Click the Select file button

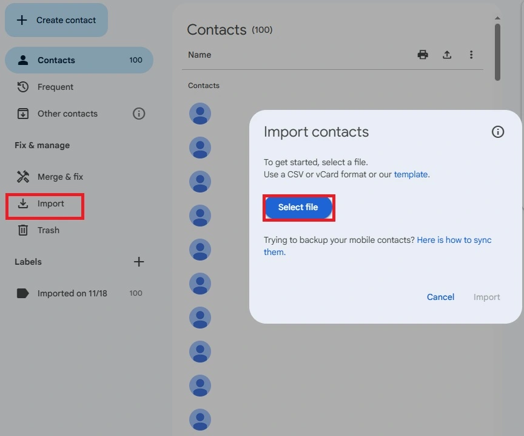[298, 207]
